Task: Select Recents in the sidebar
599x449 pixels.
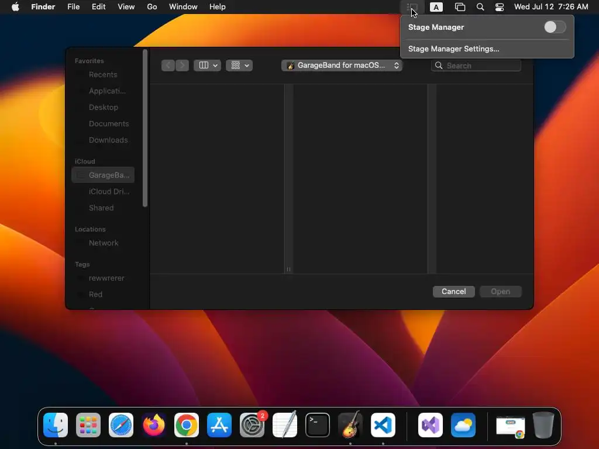Action: pos(103,74)
